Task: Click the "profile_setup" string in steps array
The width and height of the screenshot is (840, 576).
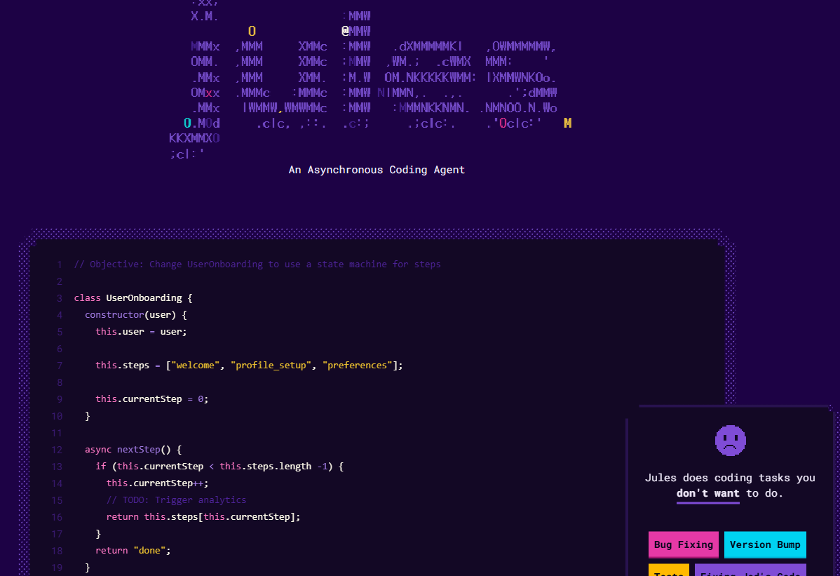Action: click(270, 366)
